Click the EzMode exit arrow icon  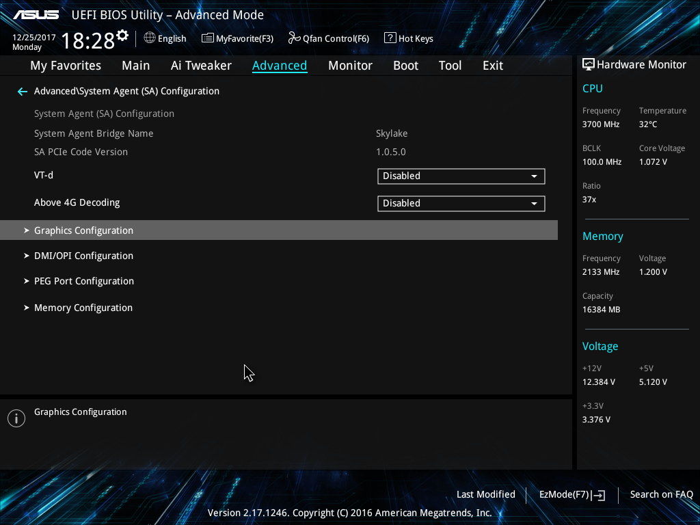click(x=599, y=495)
